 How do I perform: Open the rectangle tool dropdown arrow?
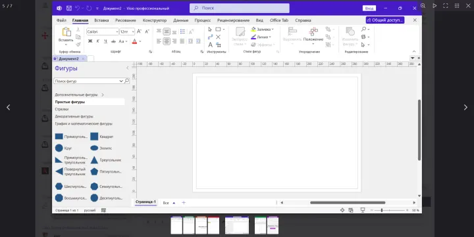tap(224, 30)
